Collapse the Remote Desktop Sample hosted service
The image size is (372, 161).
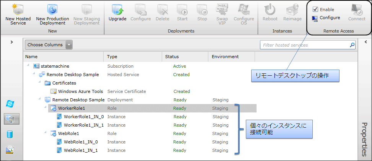[34, 74]
